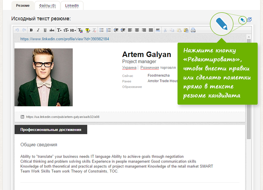
Task: Expand the heading style (H1) dropdown
Action: [73, 30]
